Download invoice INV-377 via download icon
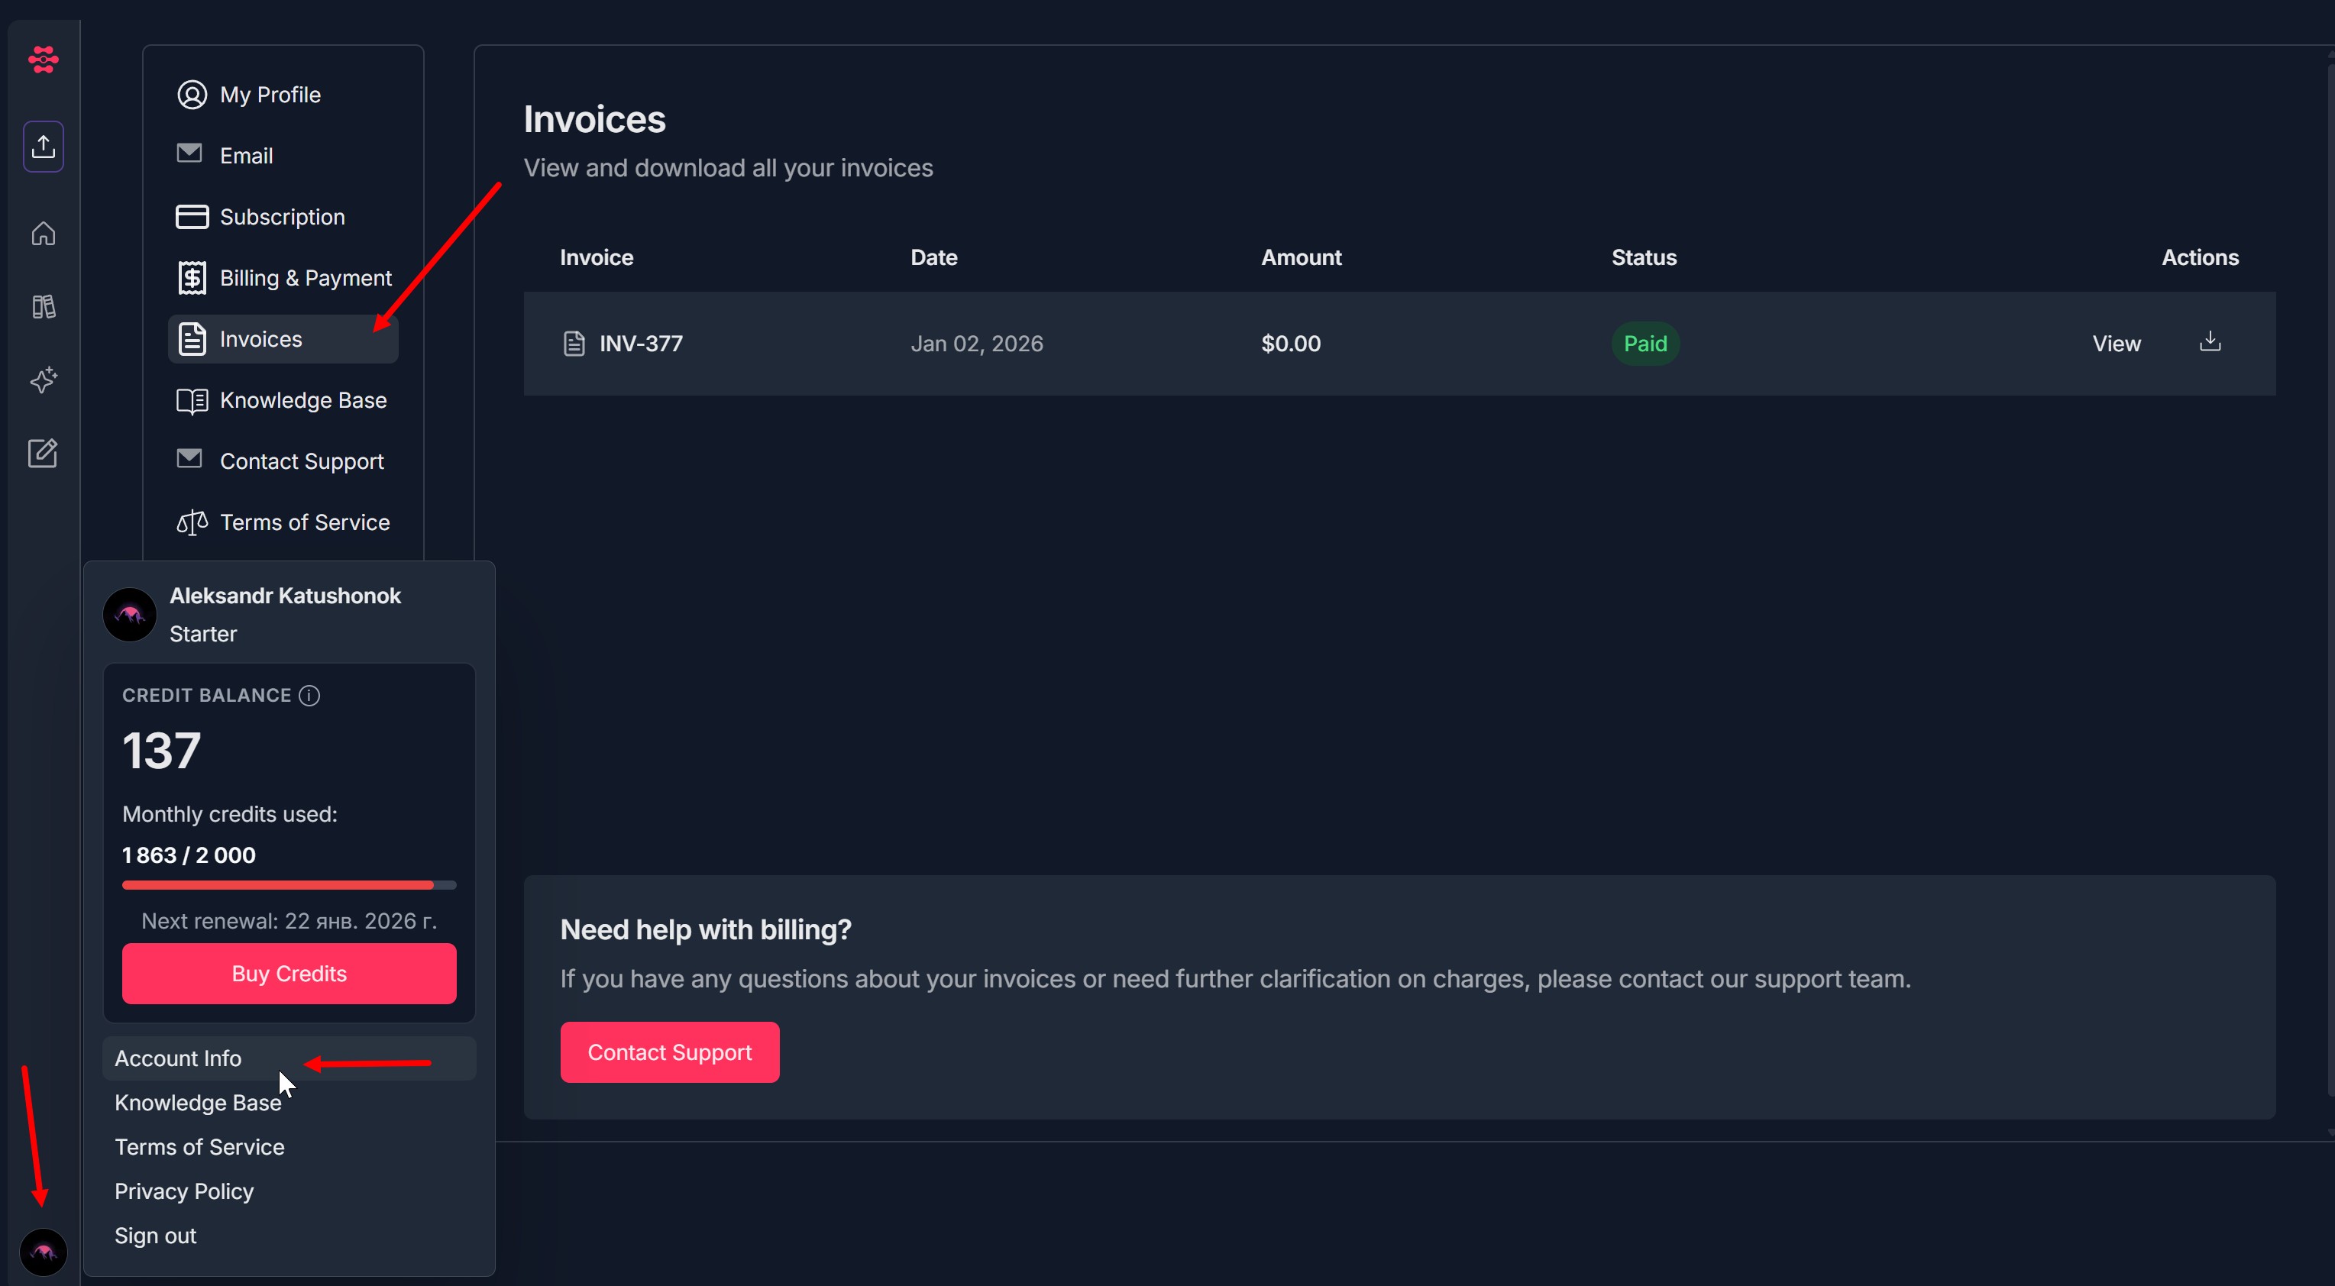 coord(2210,341)
